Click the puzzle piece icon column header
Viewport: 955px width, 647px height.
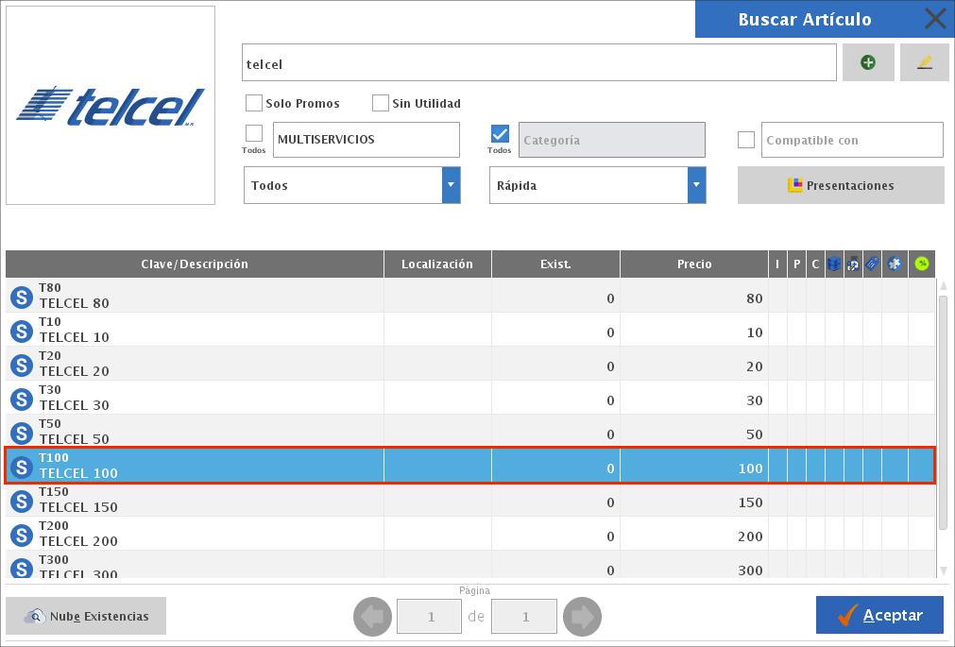coord(895,264)
